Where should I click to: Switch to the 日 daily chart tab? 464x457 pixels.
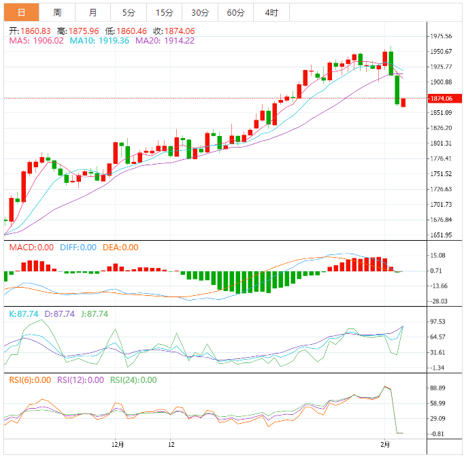[x=22, y=12]
